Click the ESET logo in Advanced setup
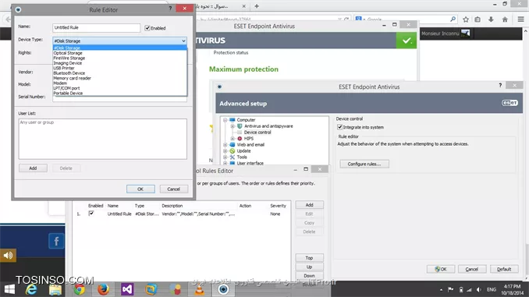The width and height of the screenshot is (529, 297). tap(509, 103)
